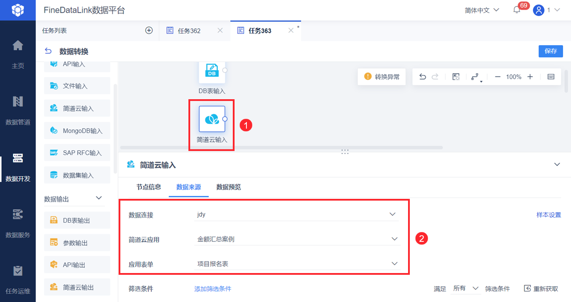This screenshot has height=302, width=571.
Task: Click the 转换异常 warning indicator
Action: (382, 77)
